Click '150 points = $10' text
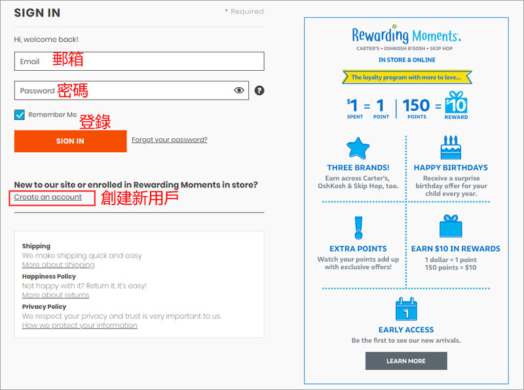The width and height of the screenshot is (524, 390). click(451, 267)
